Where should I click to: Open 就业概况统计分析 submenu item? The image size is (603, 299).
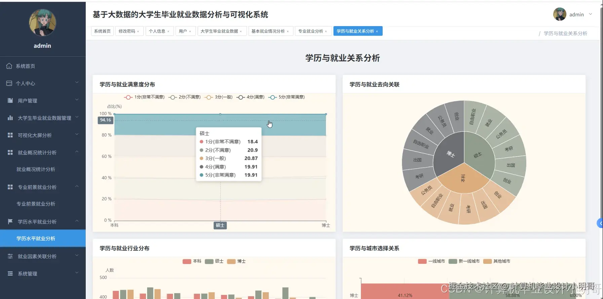point(43,169)
